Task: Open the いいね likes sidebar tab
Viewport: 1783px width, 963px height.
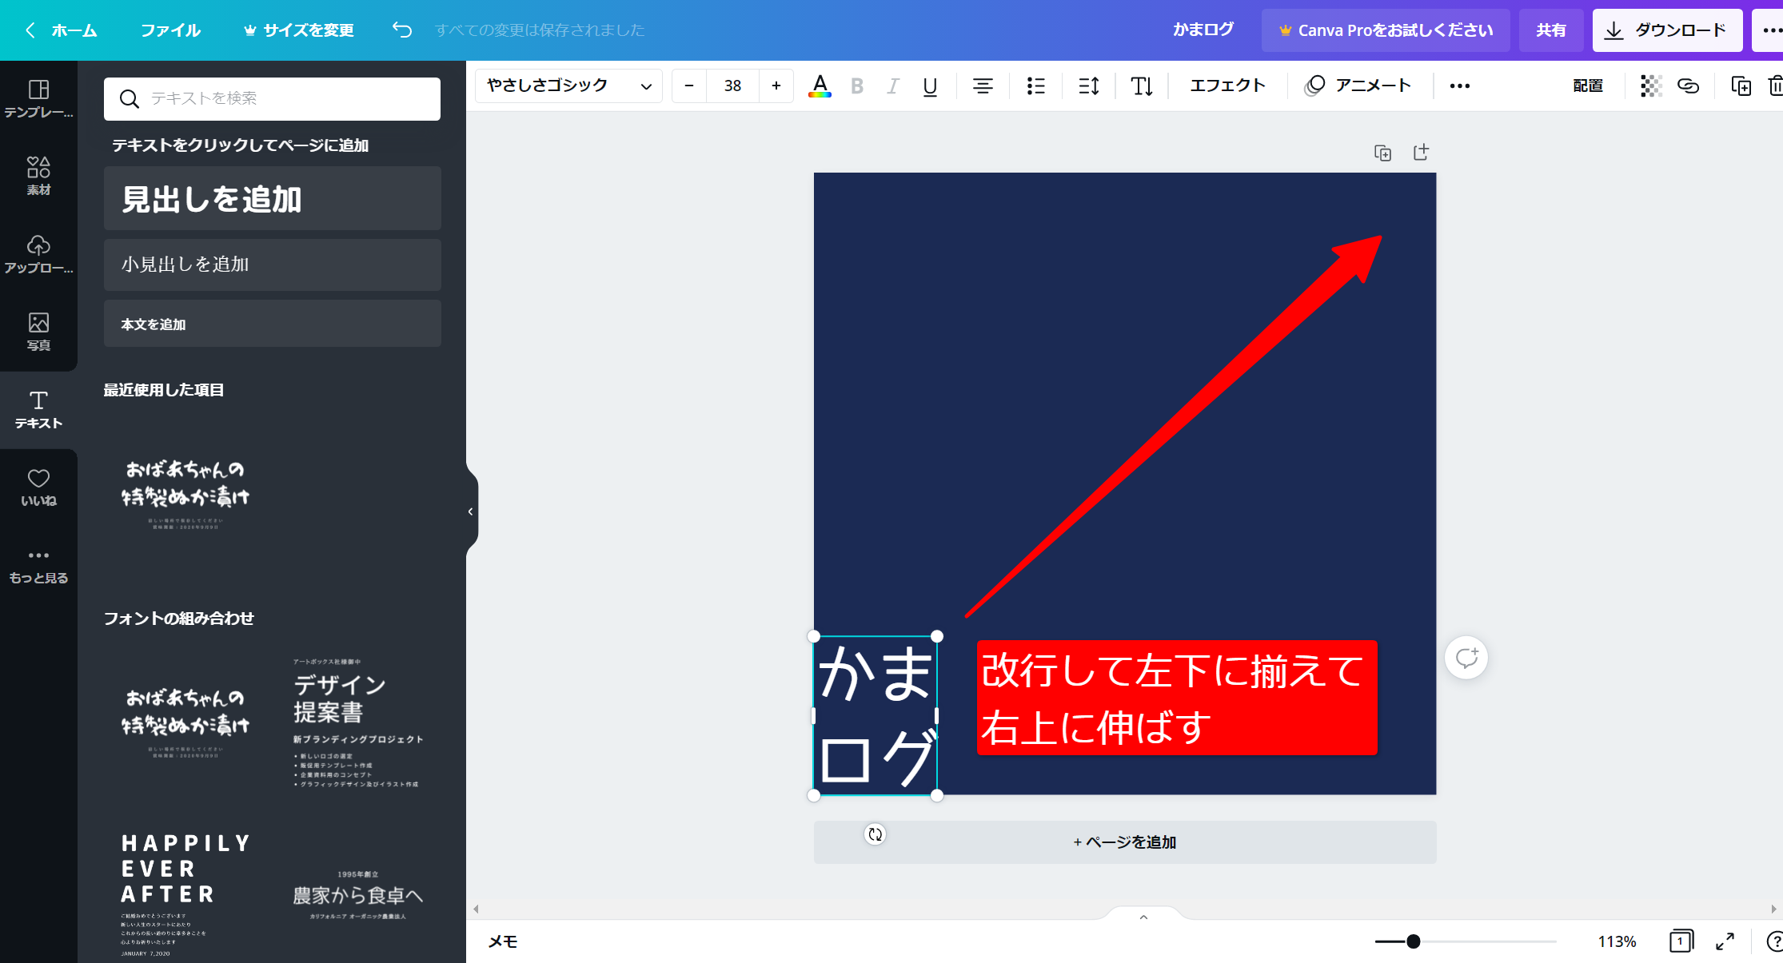Action: [x=38, y=487]
